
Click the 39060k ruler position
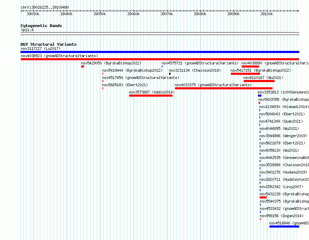tap(133, 14)
